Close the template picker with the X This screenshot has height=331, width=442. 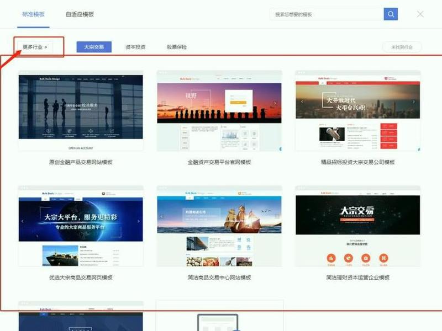click(x=420, y=14)
